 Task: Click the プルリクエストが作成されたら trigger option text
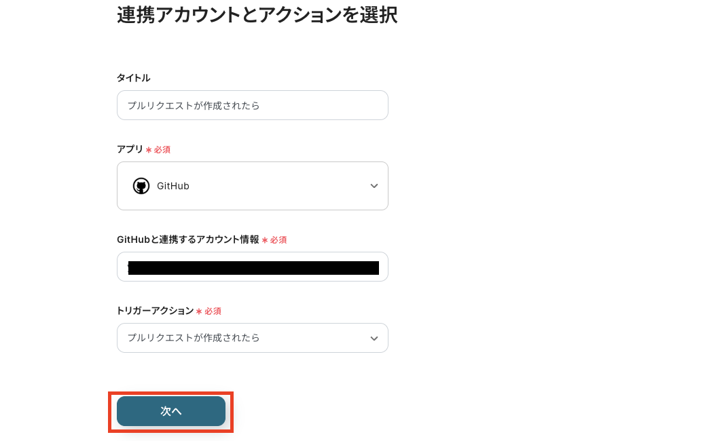coord(194,338)
